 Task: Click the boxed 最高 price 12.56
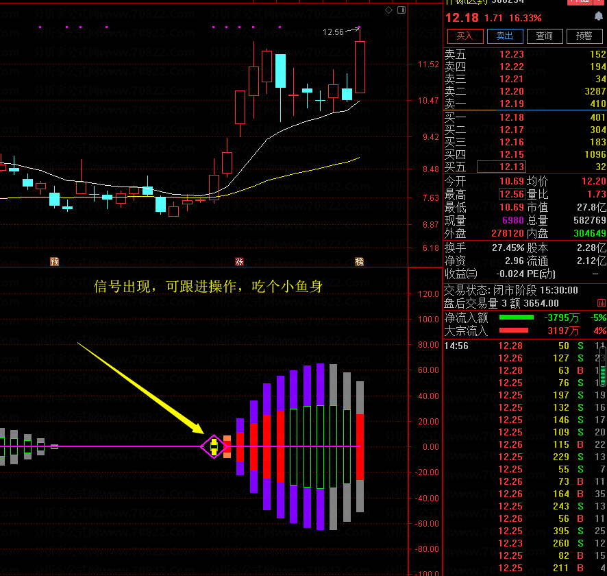coord(512,193)
